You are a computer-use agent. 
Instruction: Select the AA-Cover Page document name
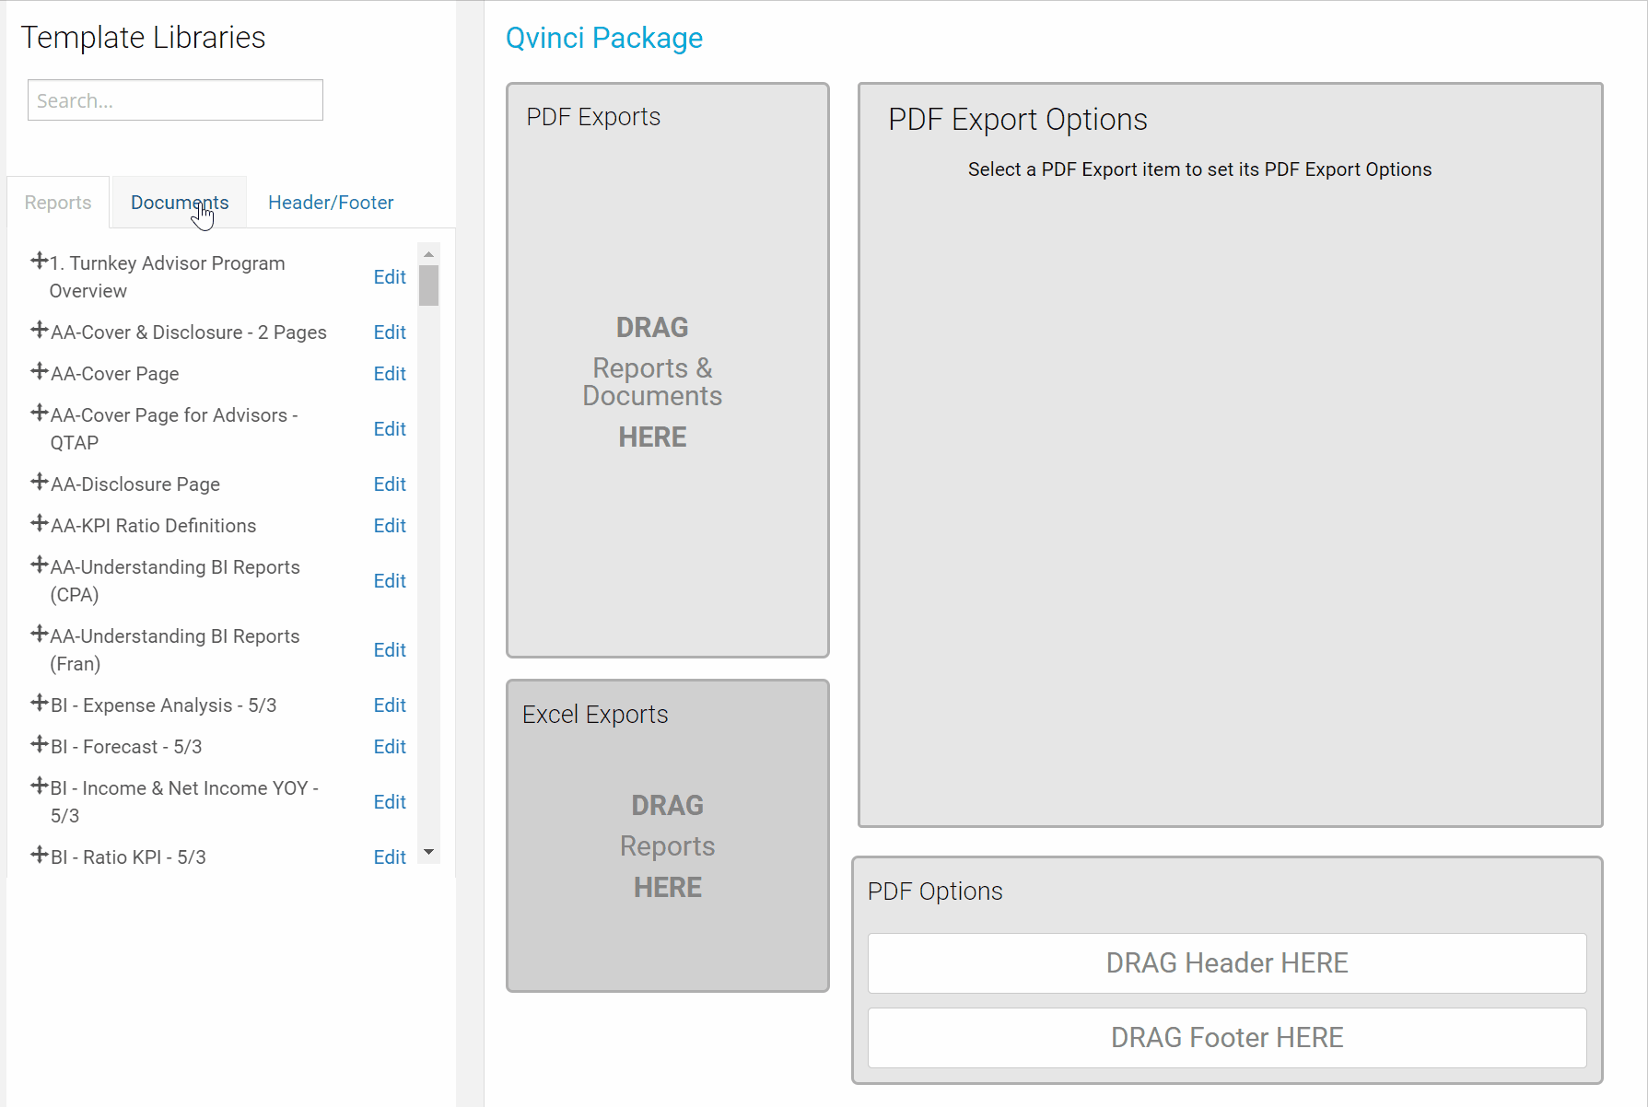[115, 374]
